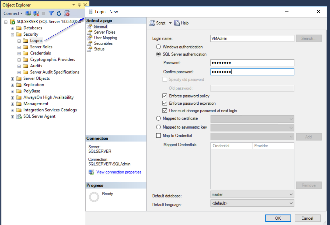
Task: Click the Script icon in Login dialog toolbar
Action: [x=152, y=23]
